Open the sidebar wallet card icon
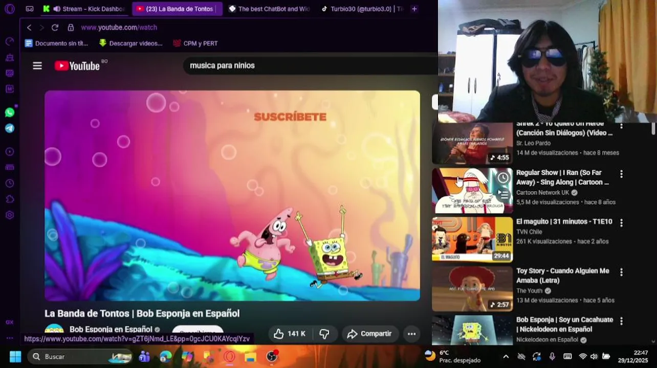Screen dimensions: 657x368 click(9, 167)
